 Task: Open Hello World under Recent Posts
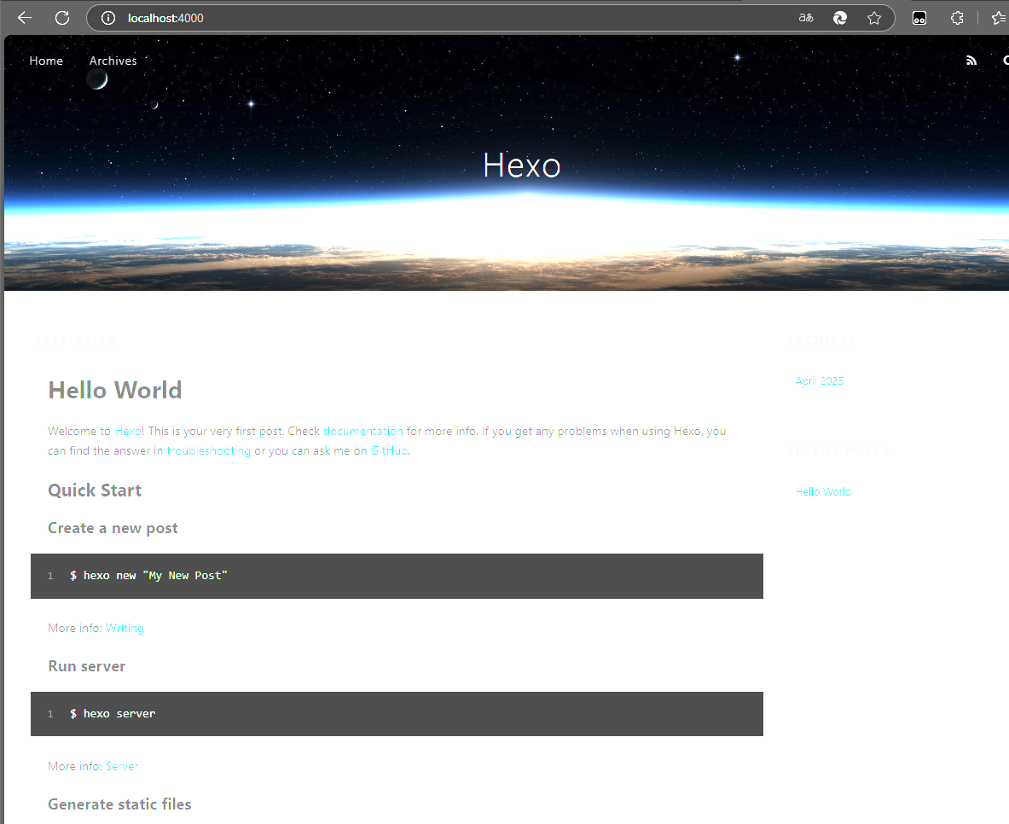point(822,491)
